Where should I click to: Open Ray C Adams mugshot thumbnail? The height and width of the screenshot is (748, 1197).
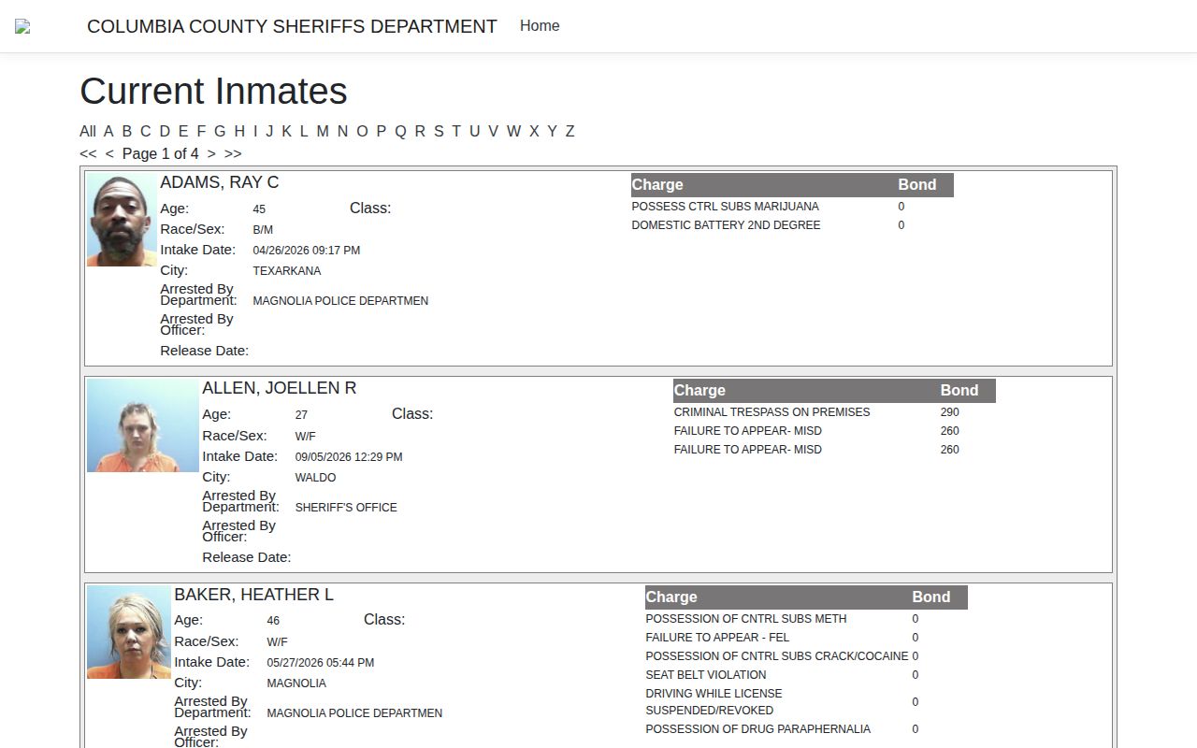(x=123, y=220)
